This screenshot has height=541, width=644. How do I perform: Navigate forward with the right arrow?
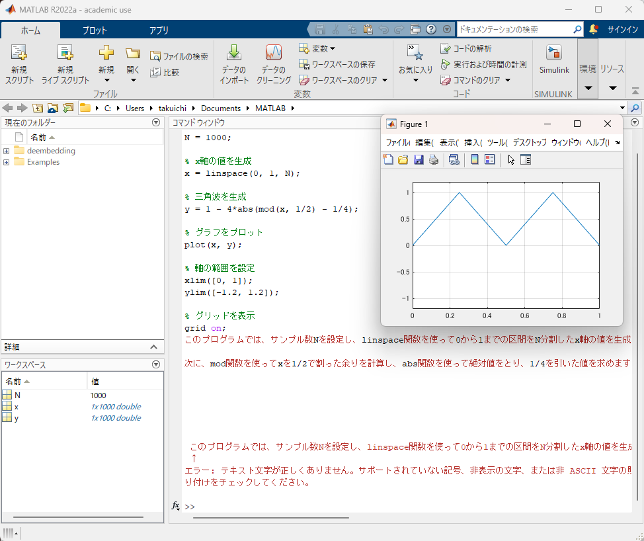pos(22,108)
